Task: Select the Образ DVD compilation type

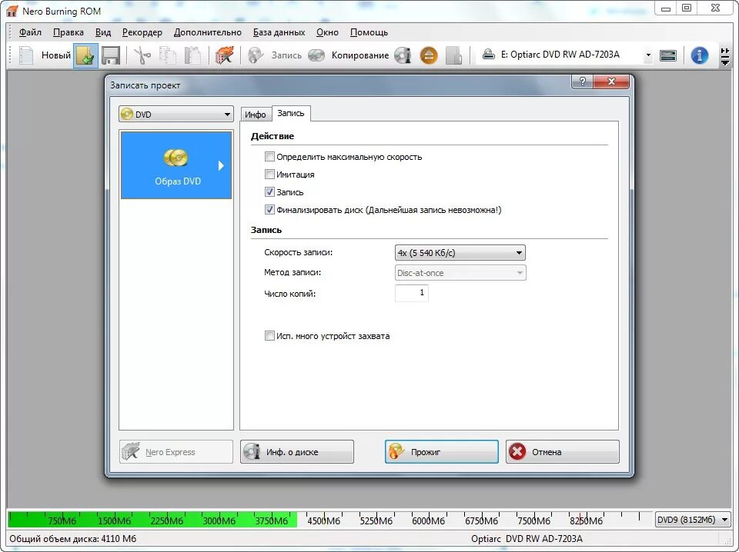Action: pyautogui.click(x=176, y=165)
